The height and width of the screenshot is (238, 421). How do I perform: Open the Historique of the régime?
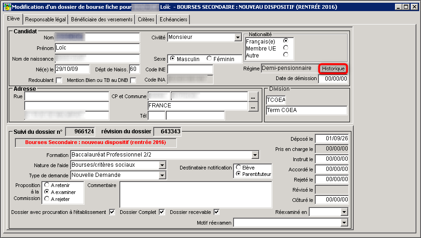(x=333, y=69)
